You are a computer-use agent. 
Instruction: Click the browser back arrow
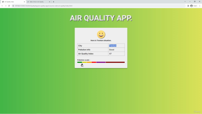pyautogui.click(x=2, y=6)
